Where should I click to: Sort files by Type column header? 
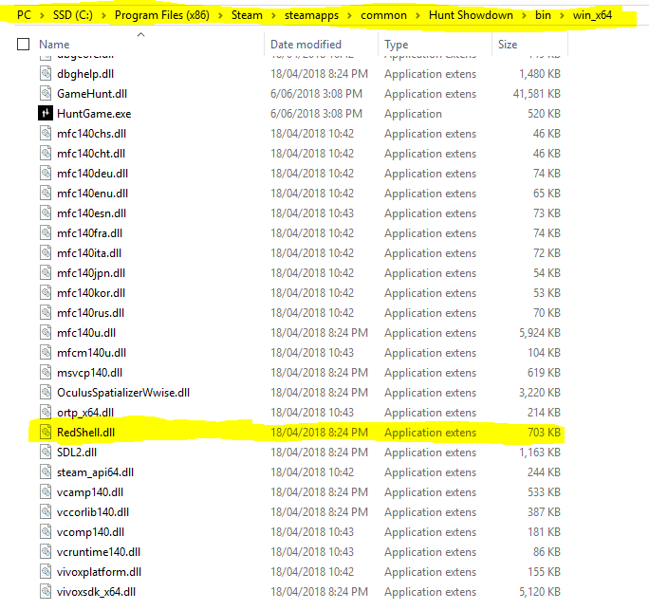coord(396,45)
